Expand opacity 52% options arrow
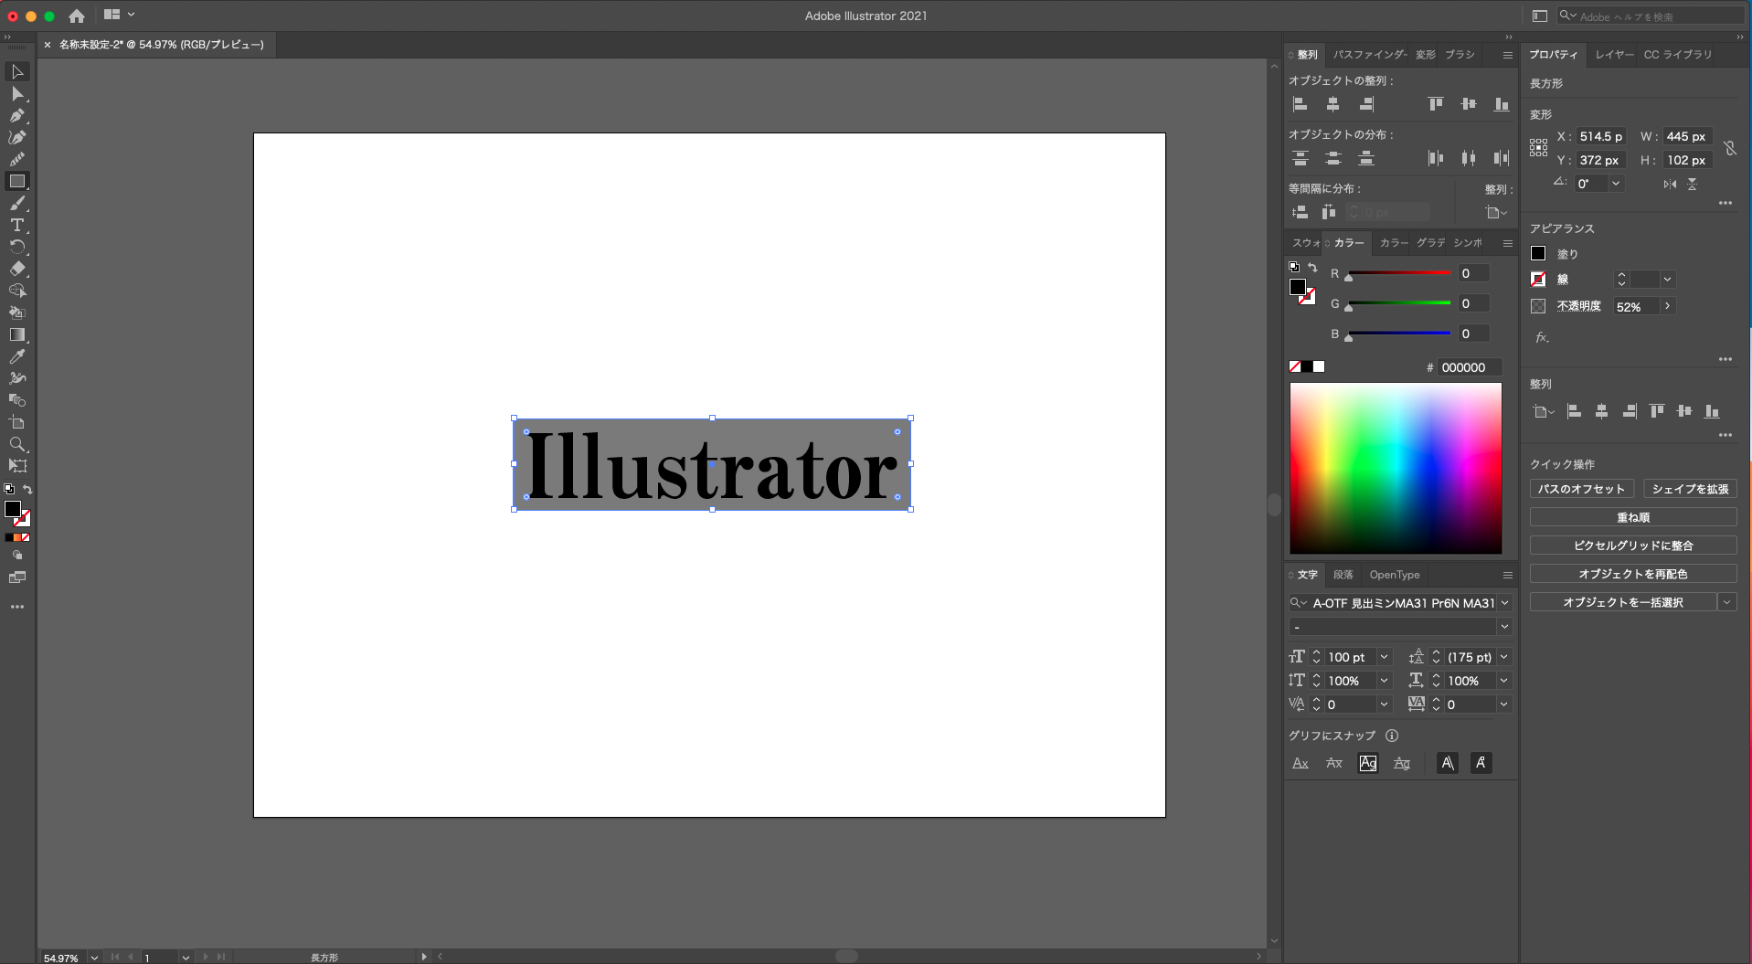 [x=1668, y=306]
